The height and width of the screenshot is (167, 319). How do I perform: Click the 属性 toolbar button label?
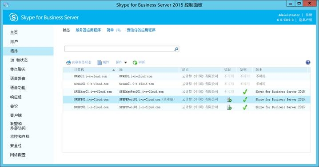click(x=106, y=62)
